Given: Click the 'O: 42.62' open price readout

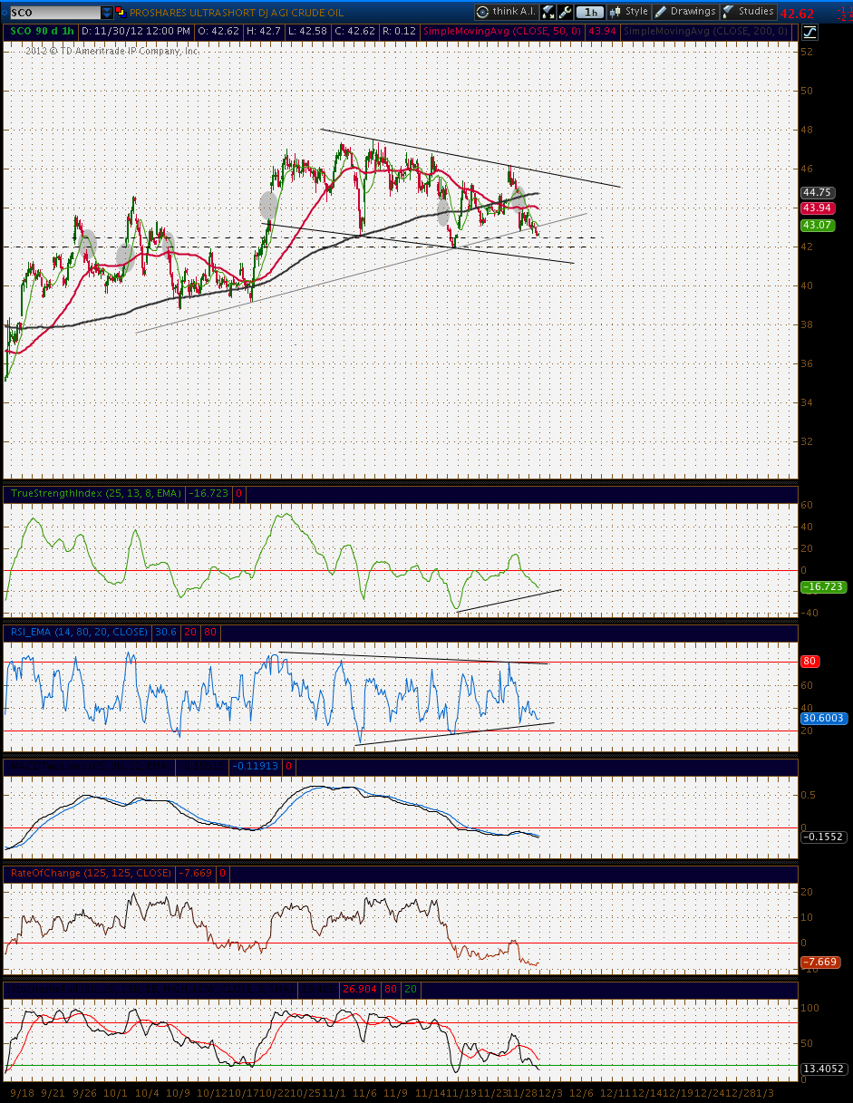Looking at the screenshot, I should [218, 32].
